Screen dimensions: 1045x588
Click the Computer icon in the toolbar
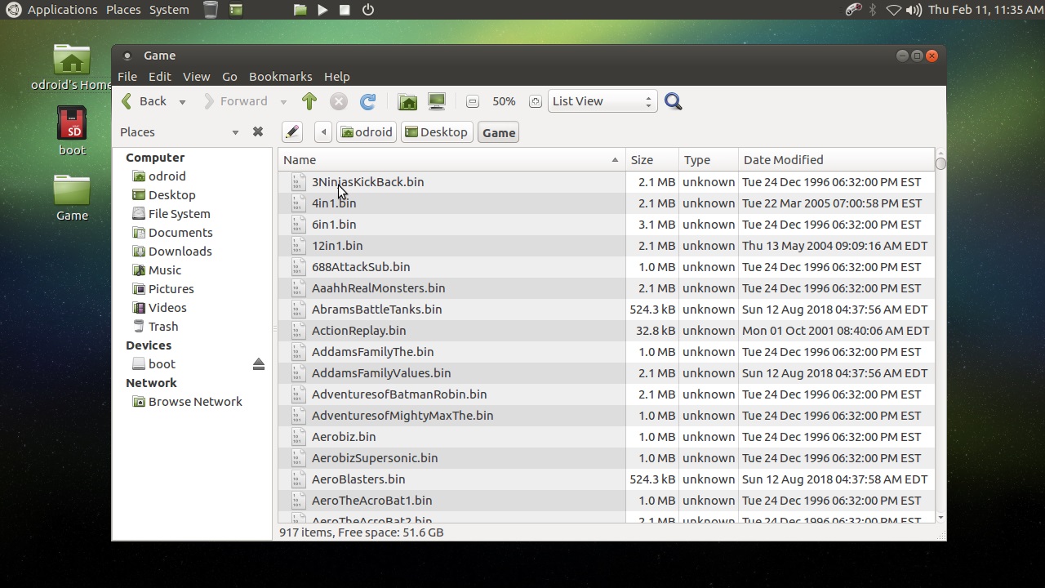(x=437, y=101)
